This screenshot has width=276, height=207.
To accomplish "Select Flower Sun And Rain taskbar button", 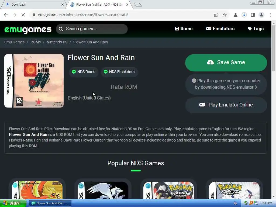I will pos(50,203).
